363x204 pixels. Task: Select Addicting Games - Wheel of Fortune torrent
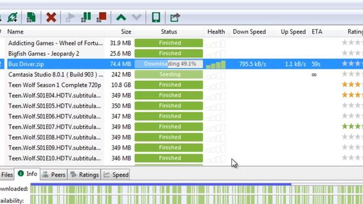56,43
